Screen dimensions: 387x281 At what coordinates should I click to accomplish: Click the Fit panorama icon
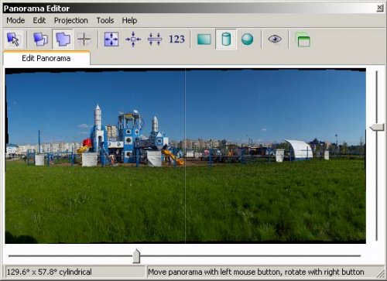pos(111,39)
